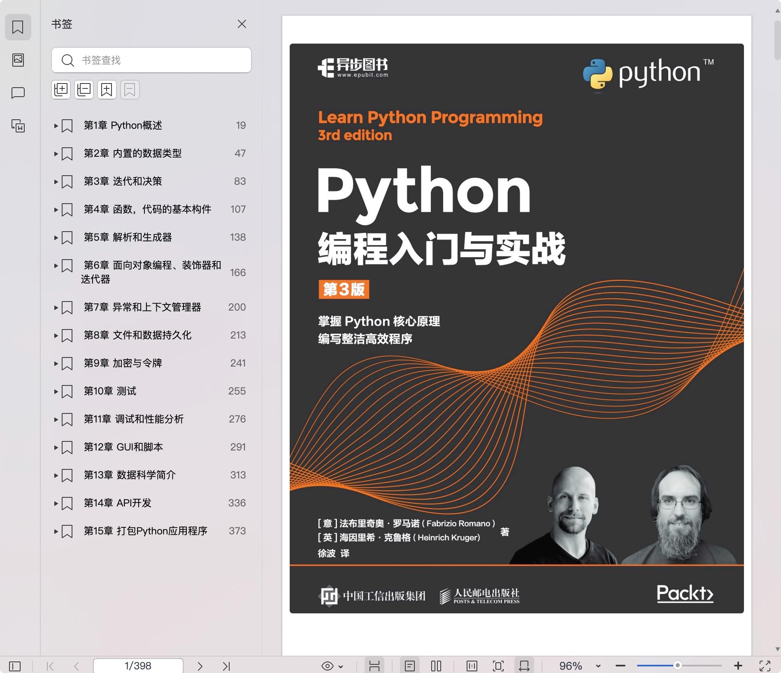Select single page view
Image resolution: width=781 pixels, height=673 pixels.
(x=410, y=666)
